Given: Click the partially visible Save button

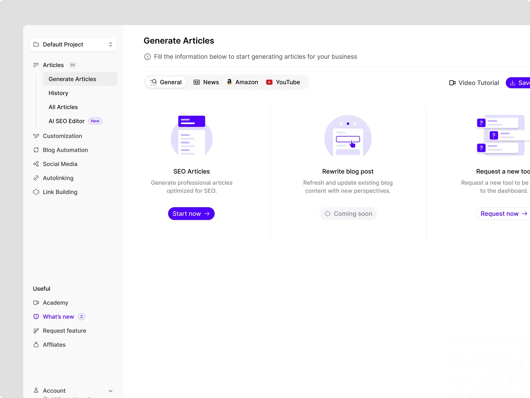Looking at the screenshot, I should click(x=518, y=83).
